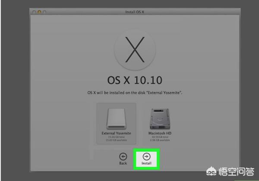The image size is (259, 181).
Task: Select the Macintosh HD disk icon
Action: (x=160, y=119)
